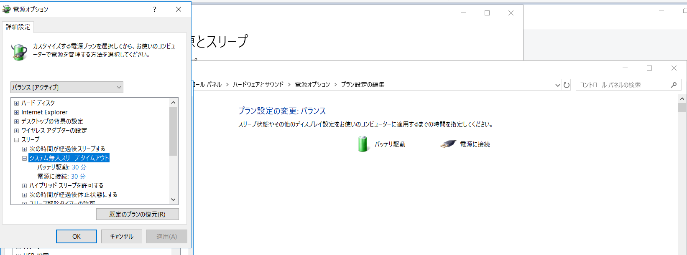
Task: Expand 次の時間が経過後スリープする node
Action: [x=24, y=149]
